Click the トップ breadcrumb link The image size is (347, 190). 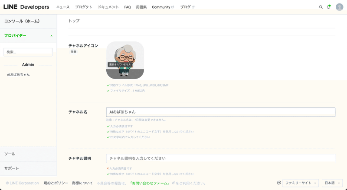tap(74, 21)
